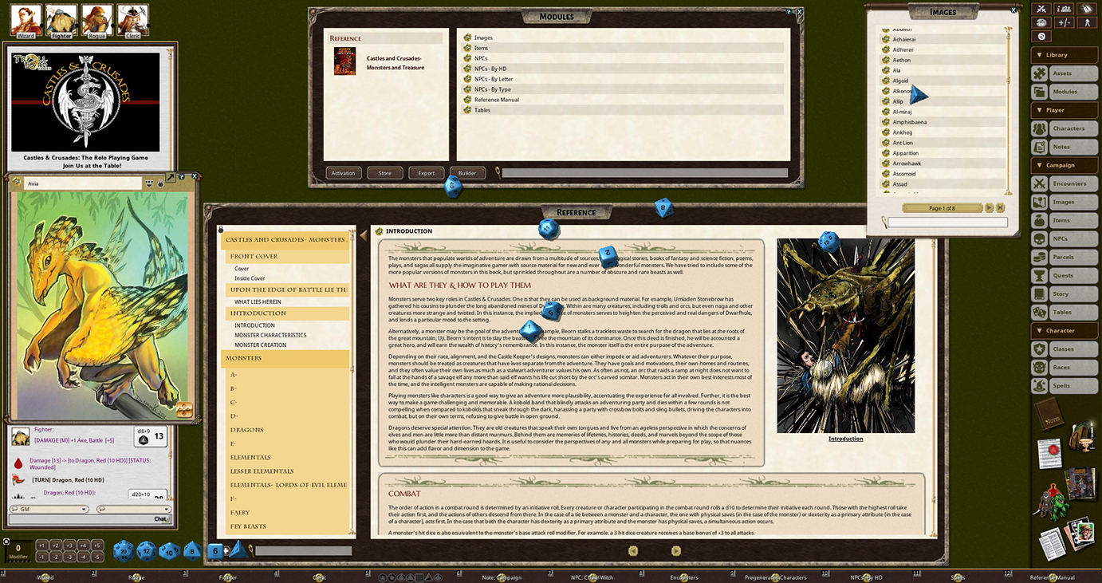Image resolution: width=1102 pixels, height=583 pixels.
Task: Click the Parcels coins icon
Action: (1039, 257)
